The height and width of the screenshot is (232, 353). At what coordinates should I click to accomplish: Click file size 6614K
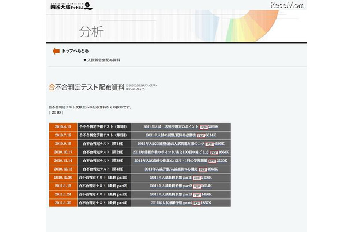(x=211, y=135)
